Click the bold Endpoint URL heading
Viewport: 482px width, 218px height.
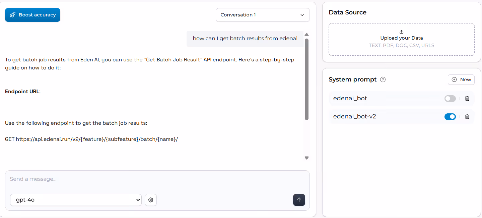coord(23,92)
